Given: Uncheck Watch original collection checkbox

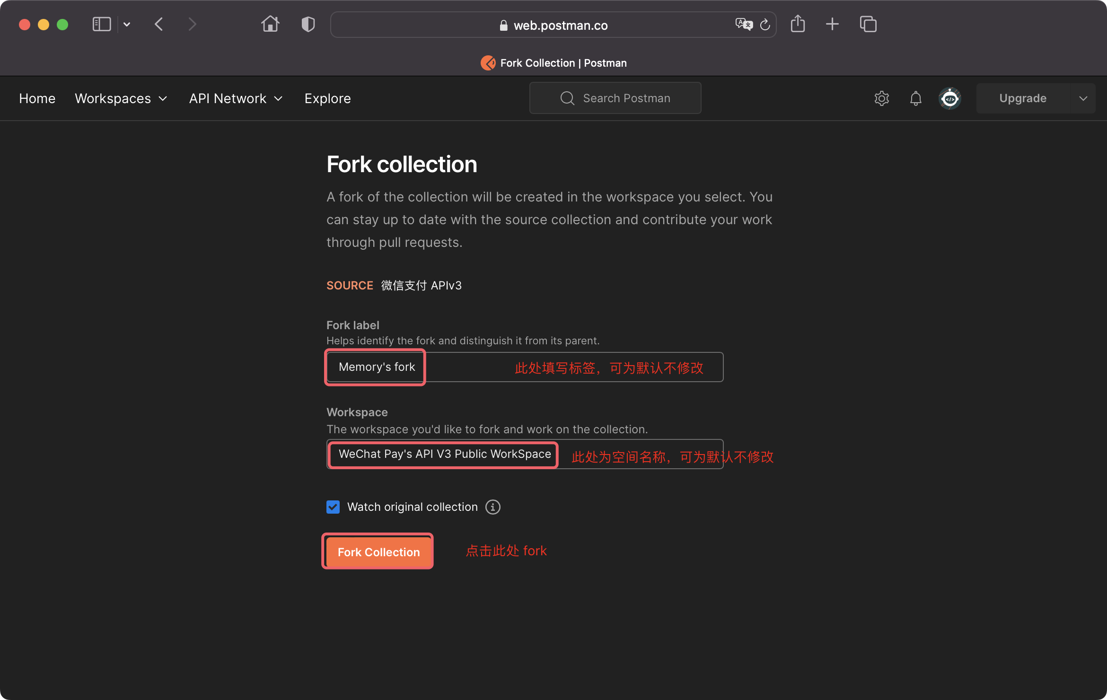Looking at the screenshot, I should tap(333, 507).
